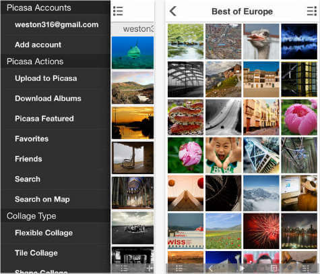Tap the list icon at bottom-left of the gallery toolbar

click(x=179, y=268)
